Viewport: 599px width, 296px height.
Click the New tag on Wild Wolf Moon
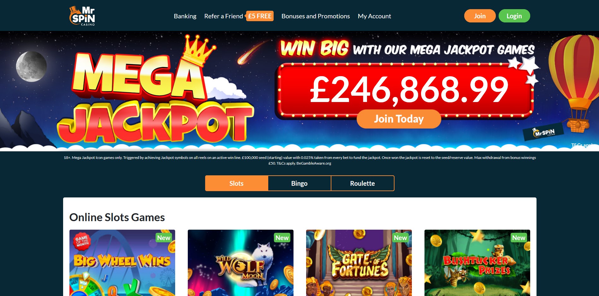click(x=282, y=238)
